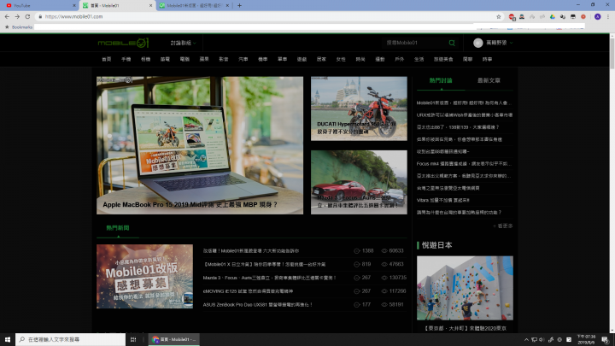Open the Mazda 3、Focus、Auris news list link
Image resolution: width=615 pixels, height=346 pixels.
coord(269,278)
